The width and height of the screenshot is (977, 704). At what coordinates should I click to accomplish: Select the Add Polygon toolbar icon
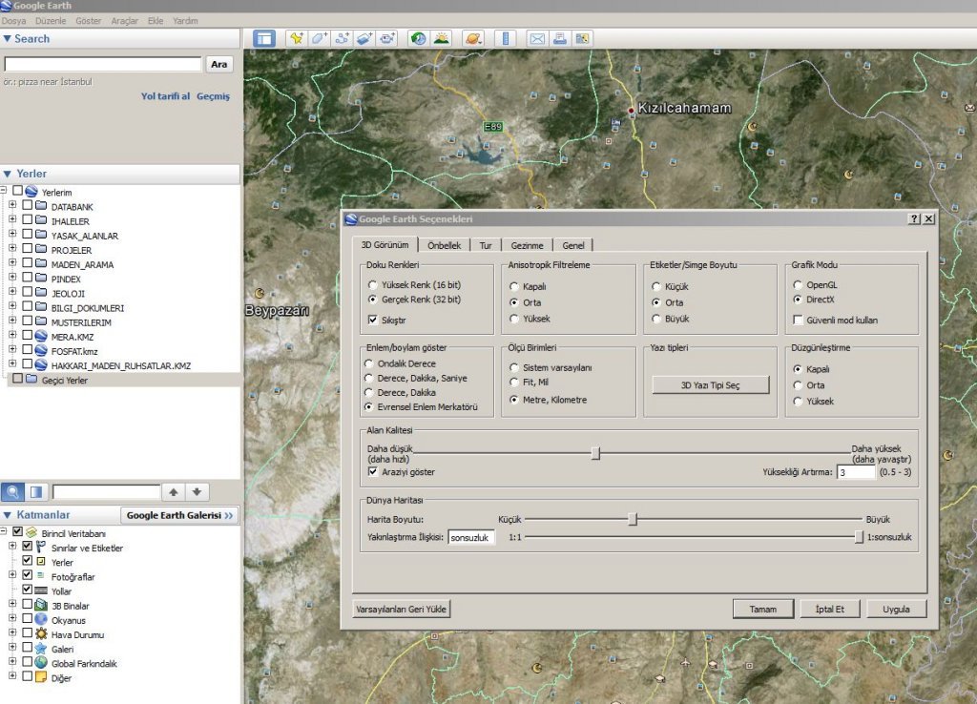click(x=319, y=39)
